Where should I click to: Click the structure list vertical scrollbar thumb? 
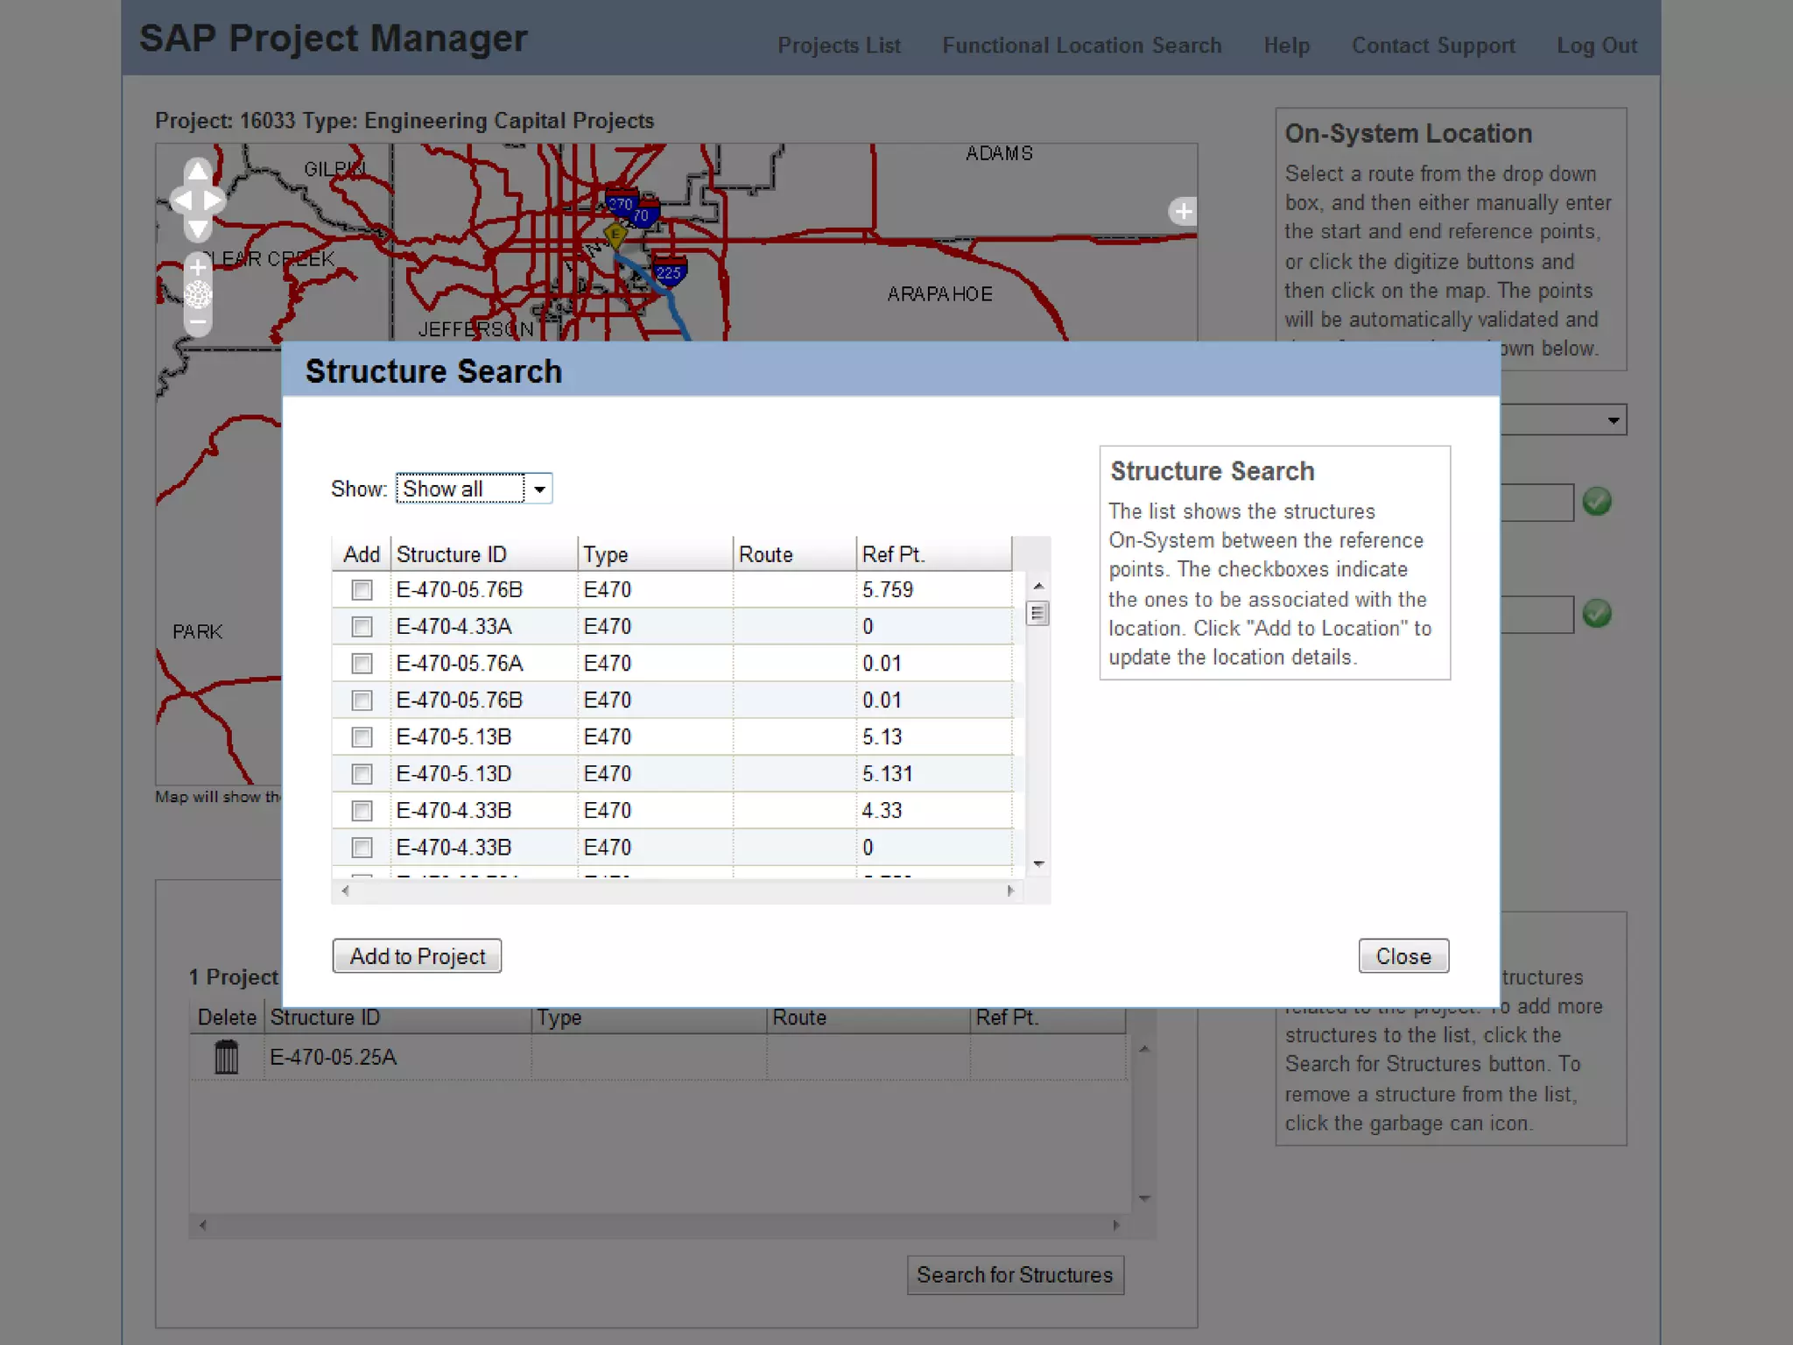[x=1037, y=613]
